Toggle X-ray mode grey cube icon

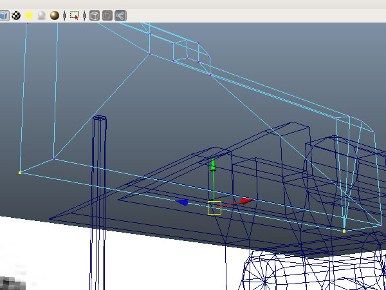tap(95, 15)
